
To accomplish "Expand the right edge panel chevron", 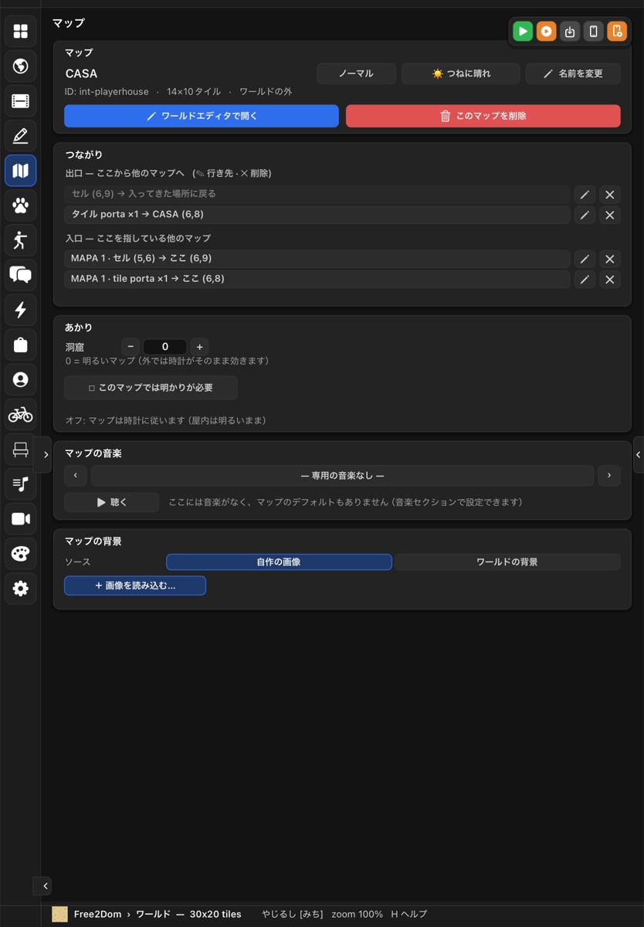I will tap(638, 455).
